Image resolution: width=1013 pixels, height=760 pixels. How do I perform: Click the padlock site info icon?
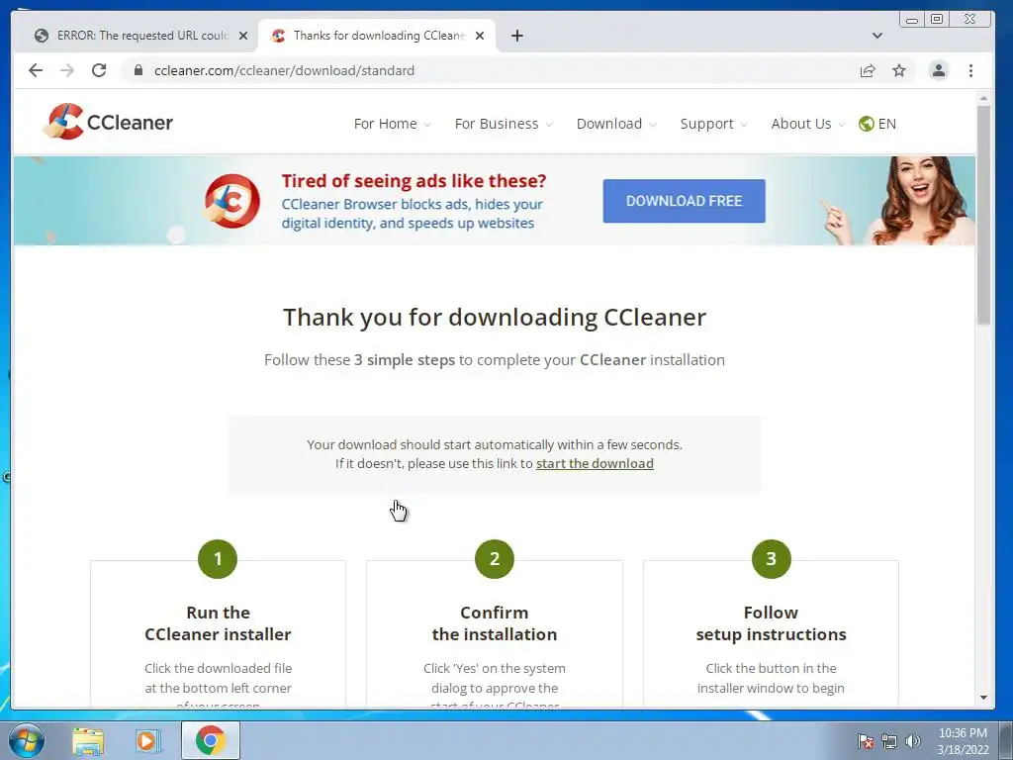(x=138, y=70)
